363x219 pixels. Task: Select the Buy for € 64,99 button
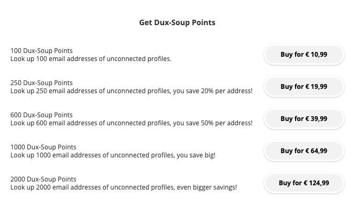304,151
